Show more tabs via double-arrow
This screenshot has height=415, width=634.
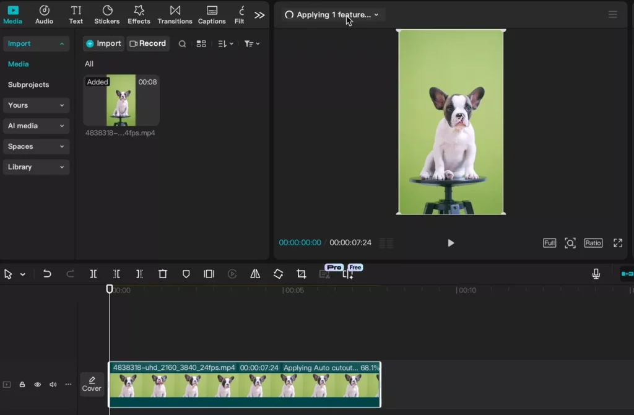[259, 15]
